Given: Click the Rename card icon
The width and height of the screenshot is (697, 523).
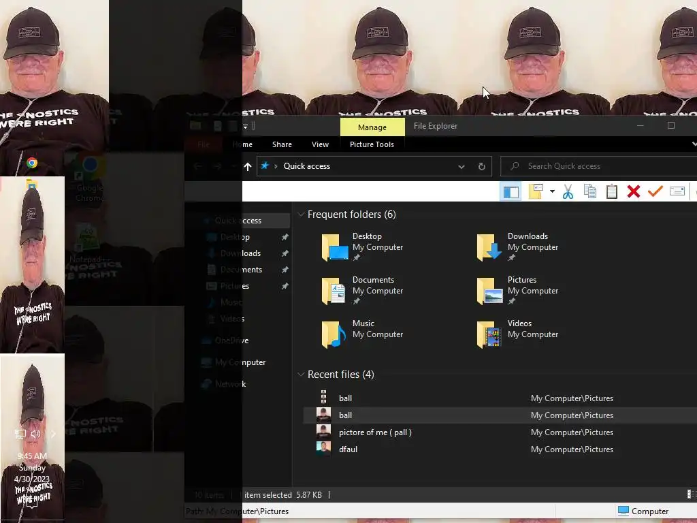Looking at the screenshot, I should pos(677,191).
